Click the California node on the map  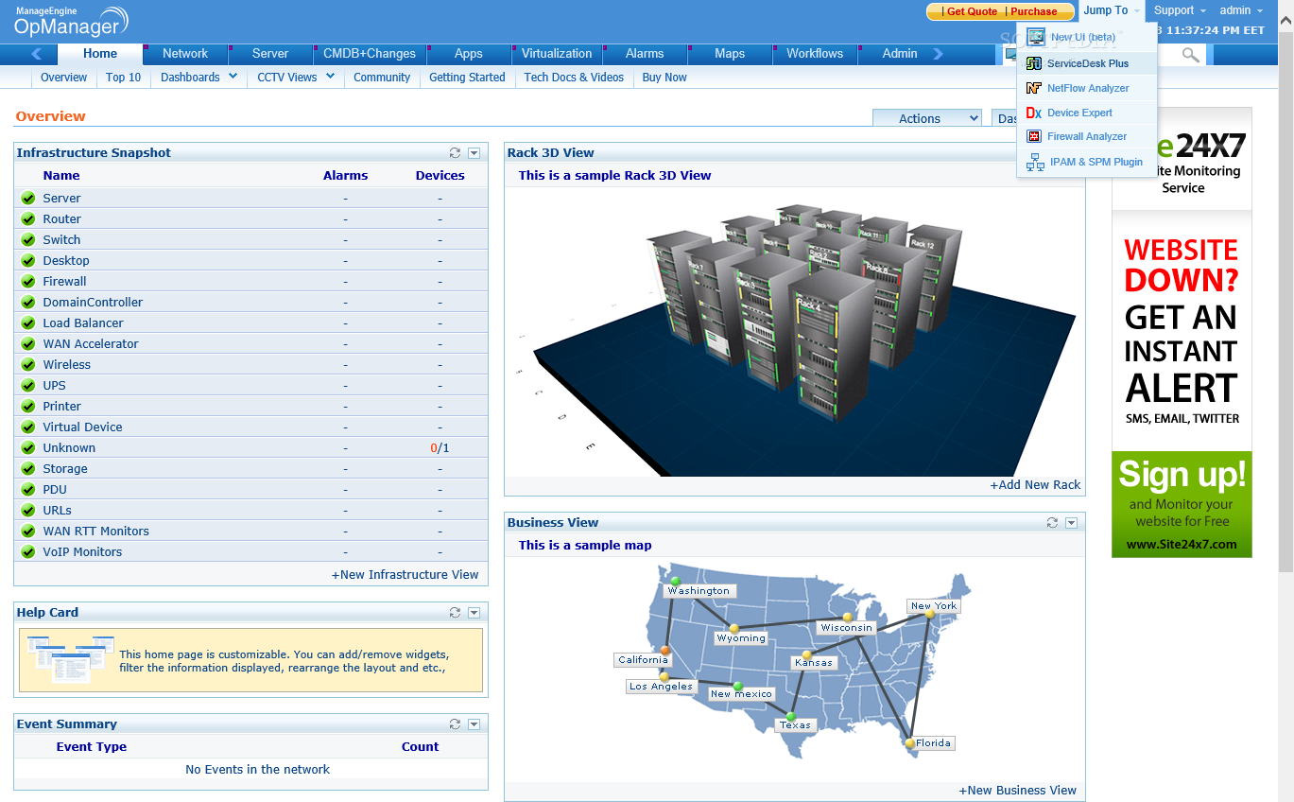[665, 650]
